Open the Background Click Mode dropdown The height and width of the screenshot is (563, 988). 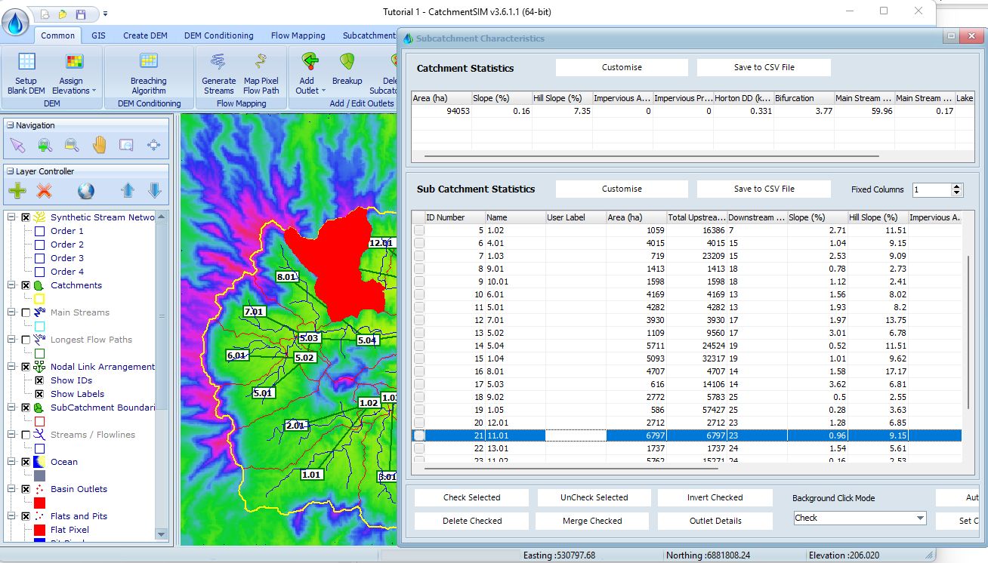coord(920,518)
